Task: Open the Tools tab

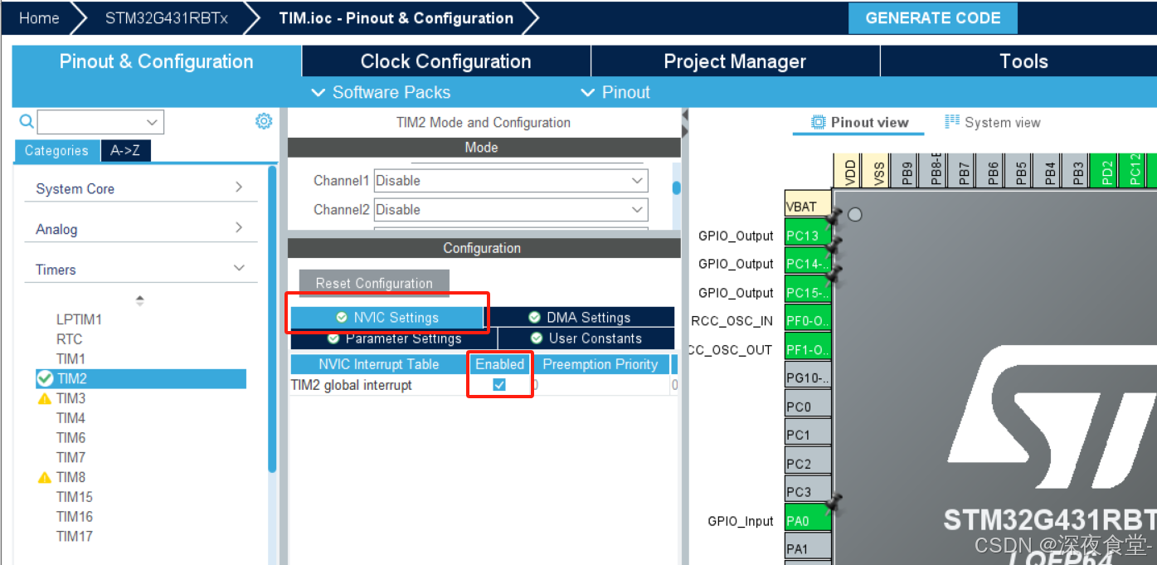Action: click(1023, 61)
